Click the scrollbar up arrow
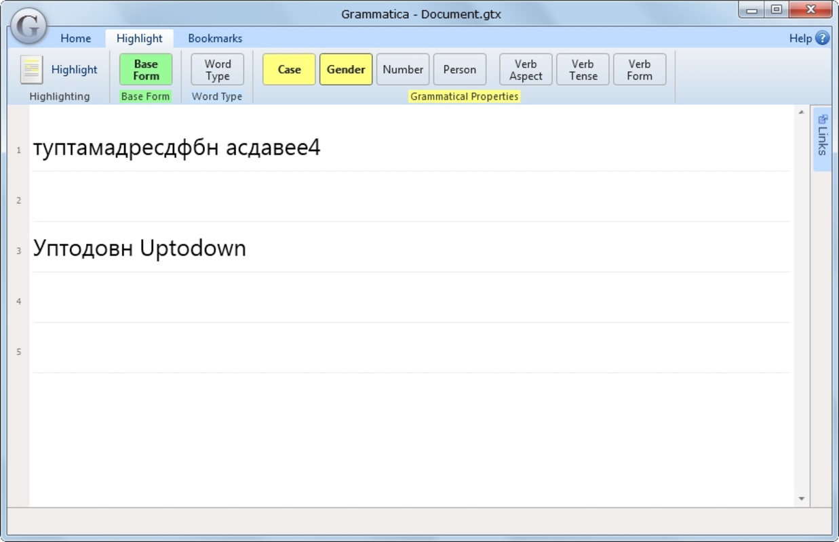This screenshot has height=542, width=839. pyautogui.click(x=801, y=112)
